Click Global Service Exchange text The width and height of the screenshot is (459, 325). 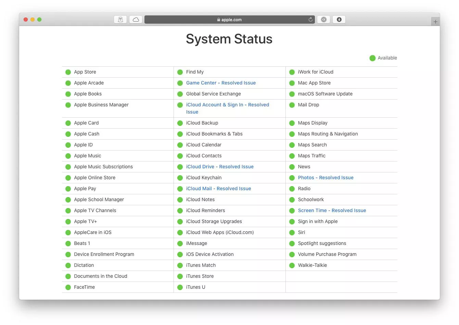pos(214,94)
